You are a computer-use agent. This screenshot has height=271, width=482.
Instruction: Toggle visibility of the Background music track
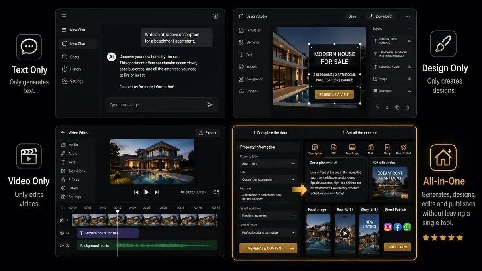[62, 245]
